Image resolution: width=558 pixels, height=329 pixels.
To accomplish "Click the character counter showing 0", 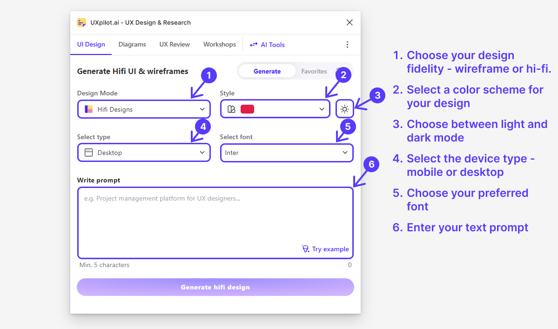I will point(350,265).
